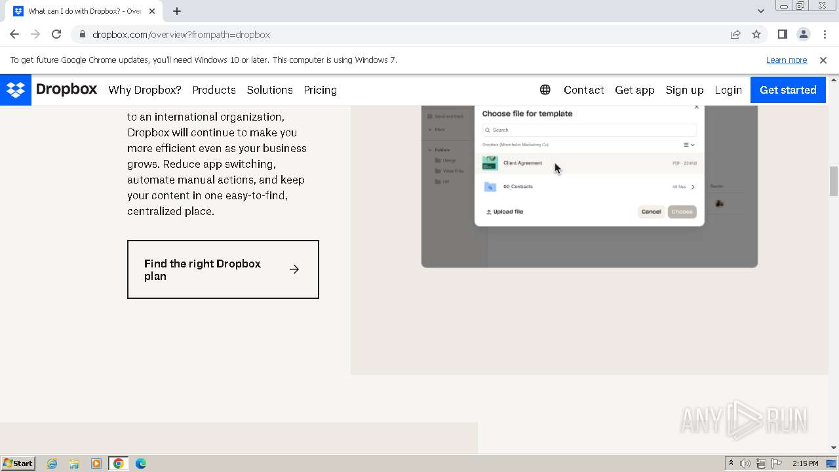Image resolution: width=839 pixels, height=472 pixels.
Task: Open the language globe selector
Action: pyautogui.click(x=545, y=90)
